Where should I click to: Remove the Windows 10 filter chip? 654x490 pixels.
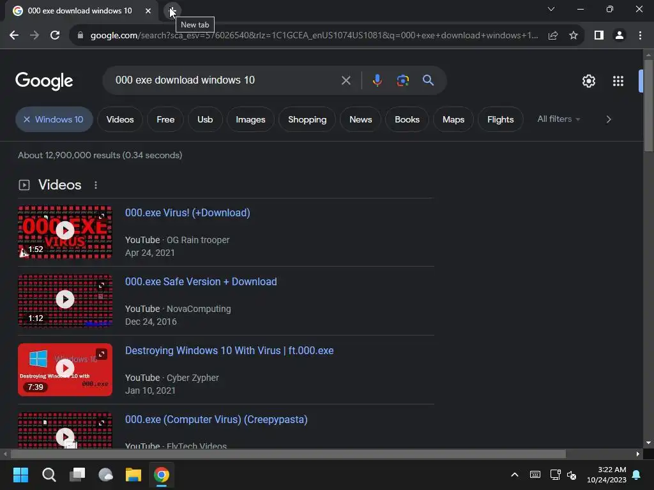(x=27, y=119)
